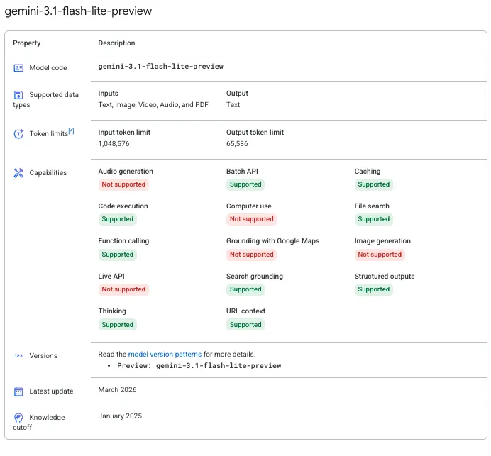Click Supported badge under Thinking

tap(117, 325)
